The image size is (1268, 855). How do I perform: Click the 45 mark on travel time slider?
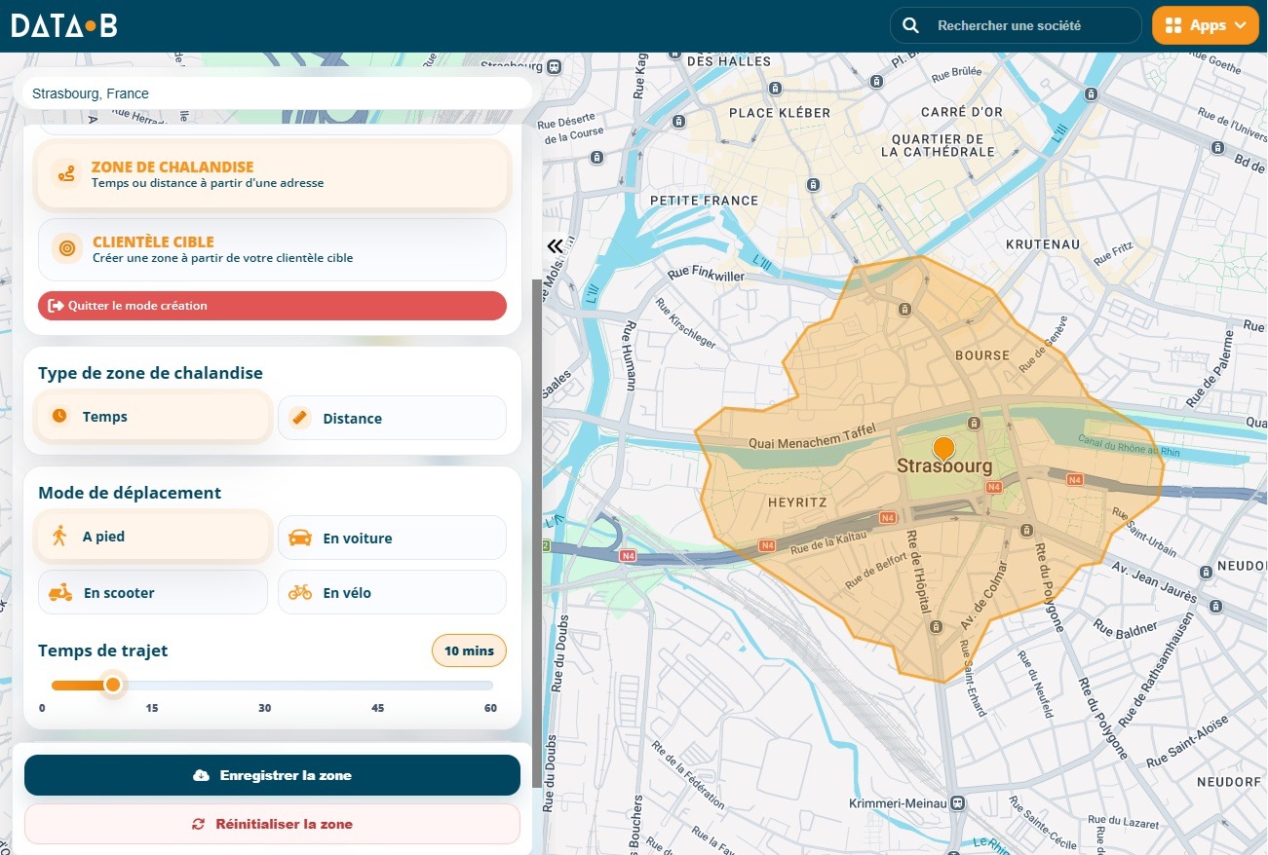(378, 708)
